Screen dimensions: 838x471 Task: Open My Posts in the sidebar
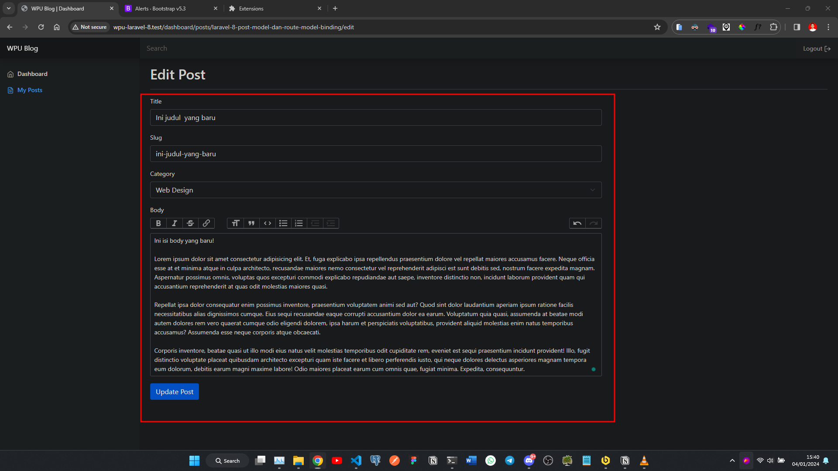coord(30,90)
